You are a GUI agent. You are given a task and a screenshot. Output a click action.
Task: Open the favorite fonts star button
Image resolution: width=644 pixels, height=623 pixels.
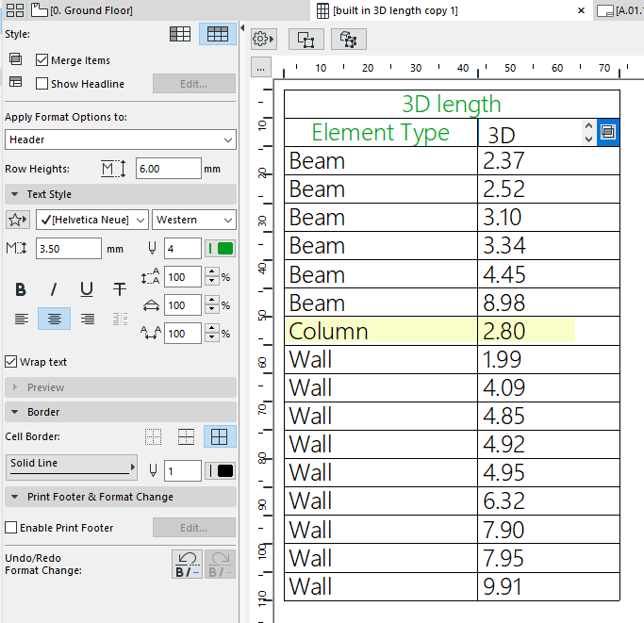pos(17,220)
